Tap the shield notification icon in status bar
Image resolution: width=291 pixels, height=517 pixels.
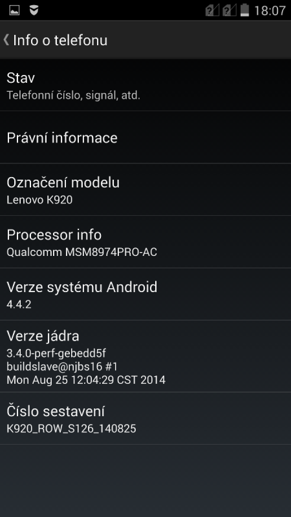click(34, 10)
